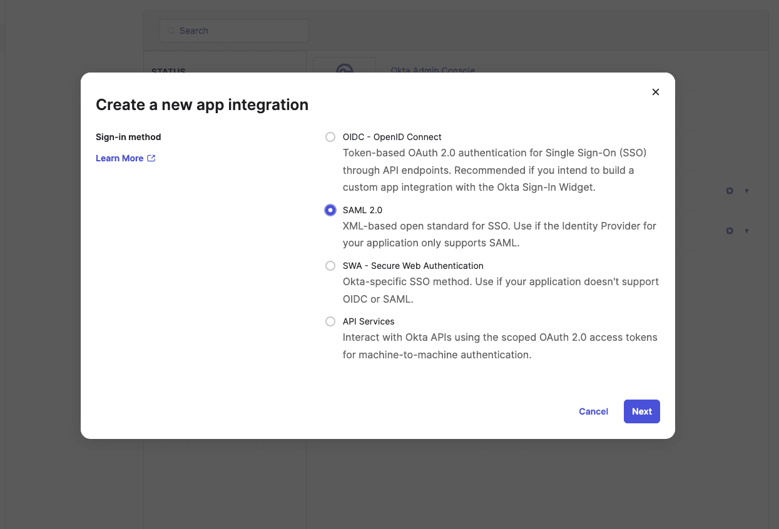Click the gear icon on the first app row
The width and height of the screenshot is (779, 529).
click(x=729, y=191)
